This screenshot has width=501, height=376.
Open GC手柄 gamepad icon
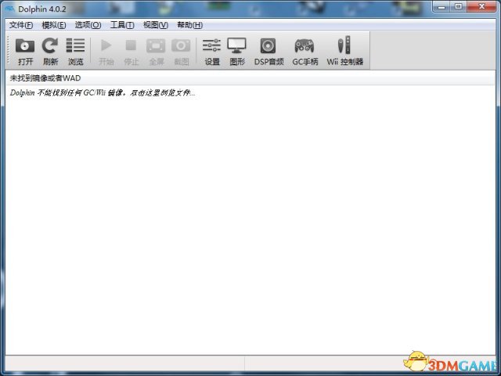[305, 45]
